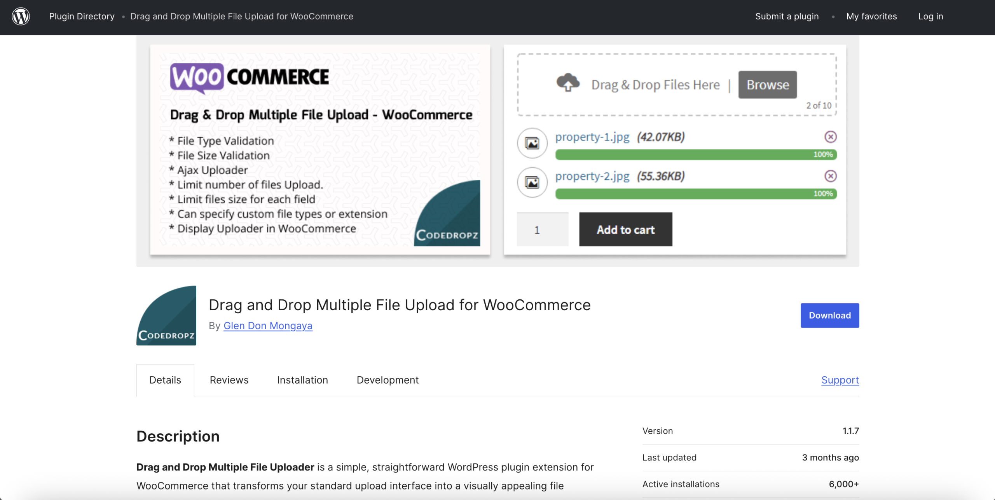Switch to the Reviews tab

click(229, 380)
